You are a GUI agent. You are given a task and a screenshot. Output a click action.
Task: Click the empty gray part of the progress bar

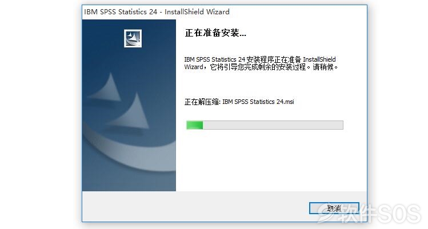[273, 125]
